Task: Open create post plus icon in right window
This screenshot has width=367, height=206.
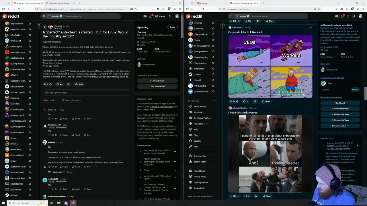Action: (x=348, y=16)
